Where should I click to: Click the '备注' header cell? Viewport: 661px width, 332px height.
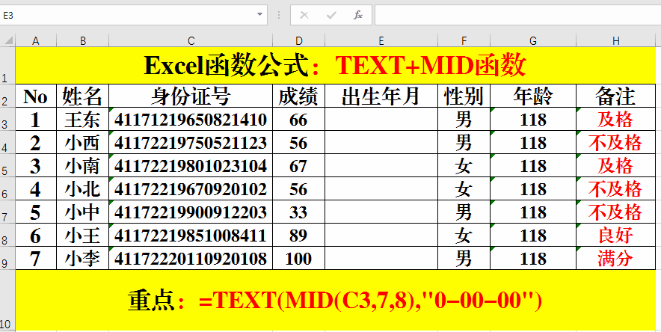point(616,96)
